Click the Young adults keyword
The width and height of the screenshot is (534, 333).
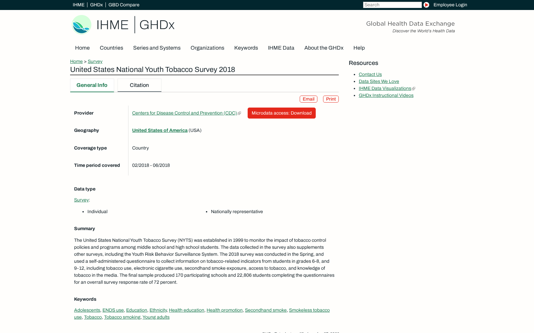pyautogui.click(x=156, y=317)
